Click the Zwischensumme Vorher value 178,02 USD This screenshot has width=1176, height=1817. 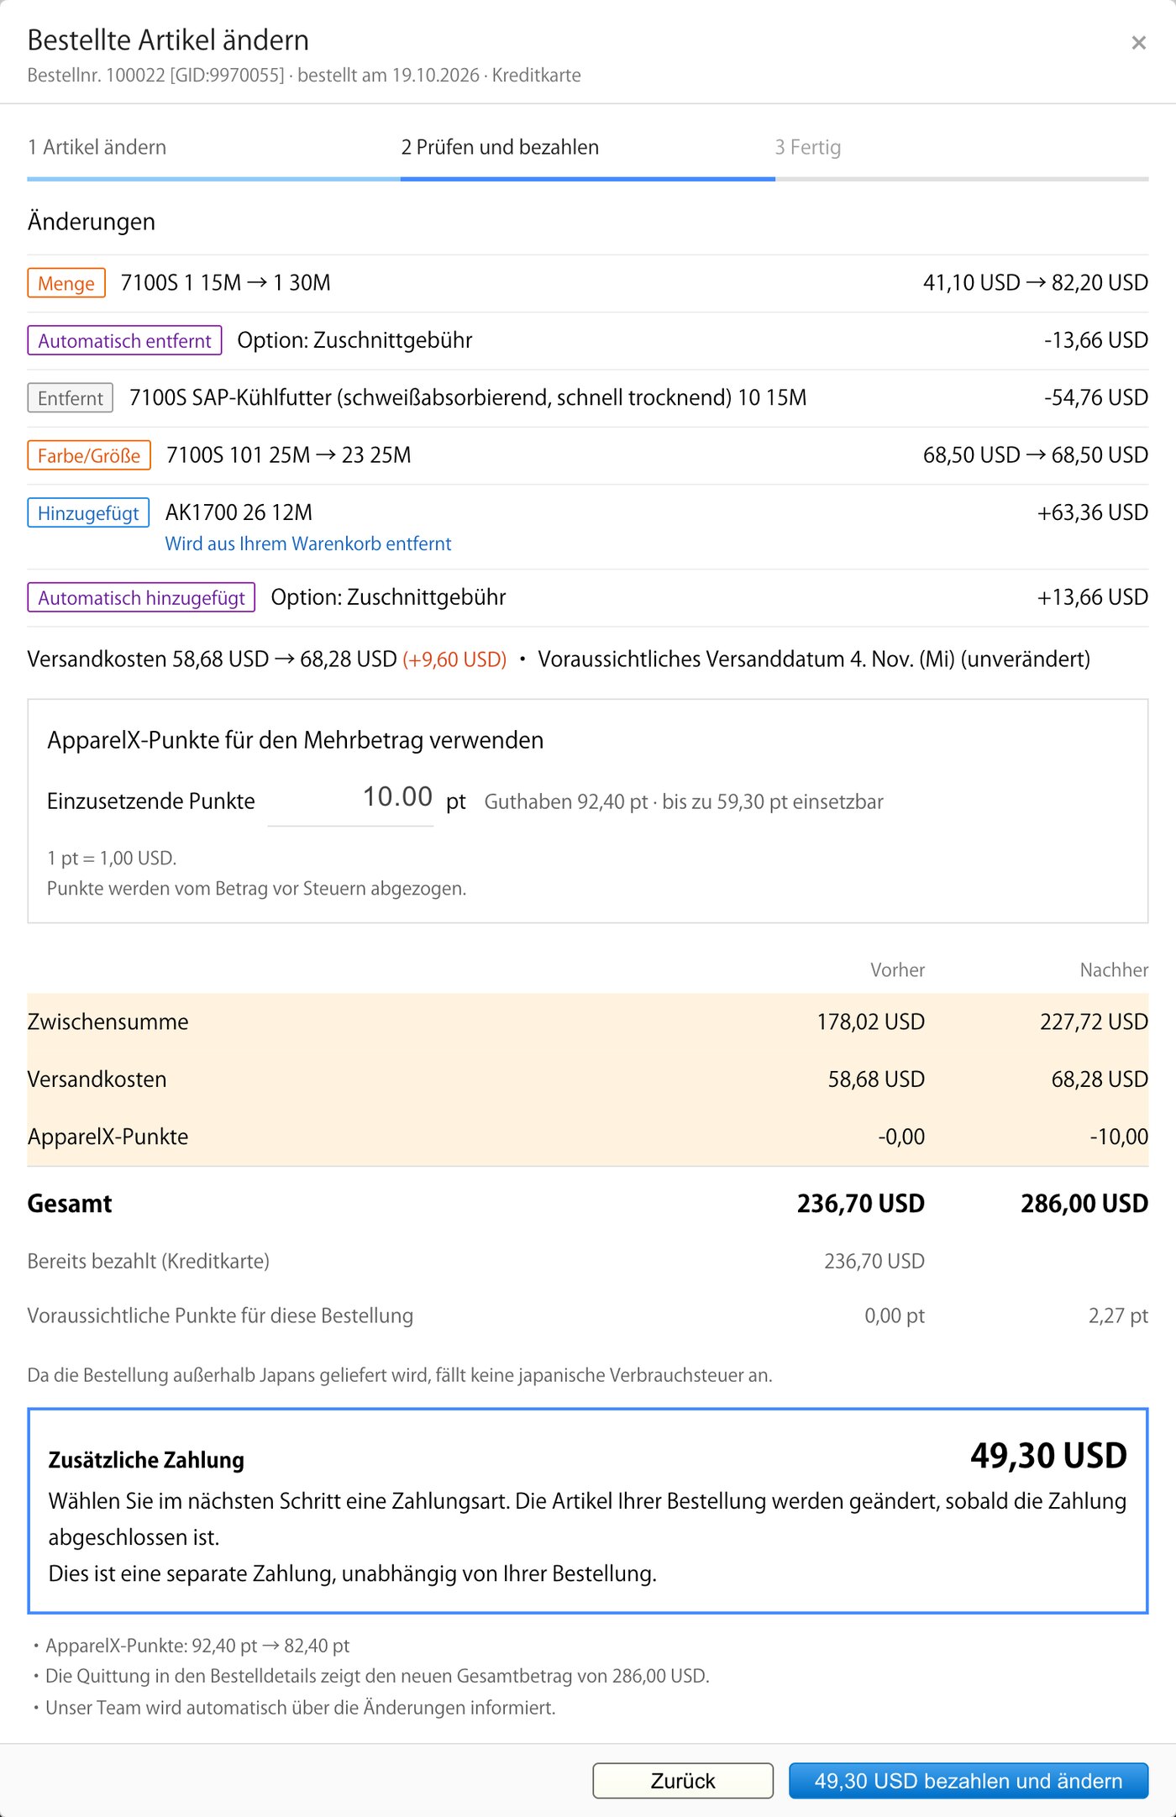tap(870, 1021)
